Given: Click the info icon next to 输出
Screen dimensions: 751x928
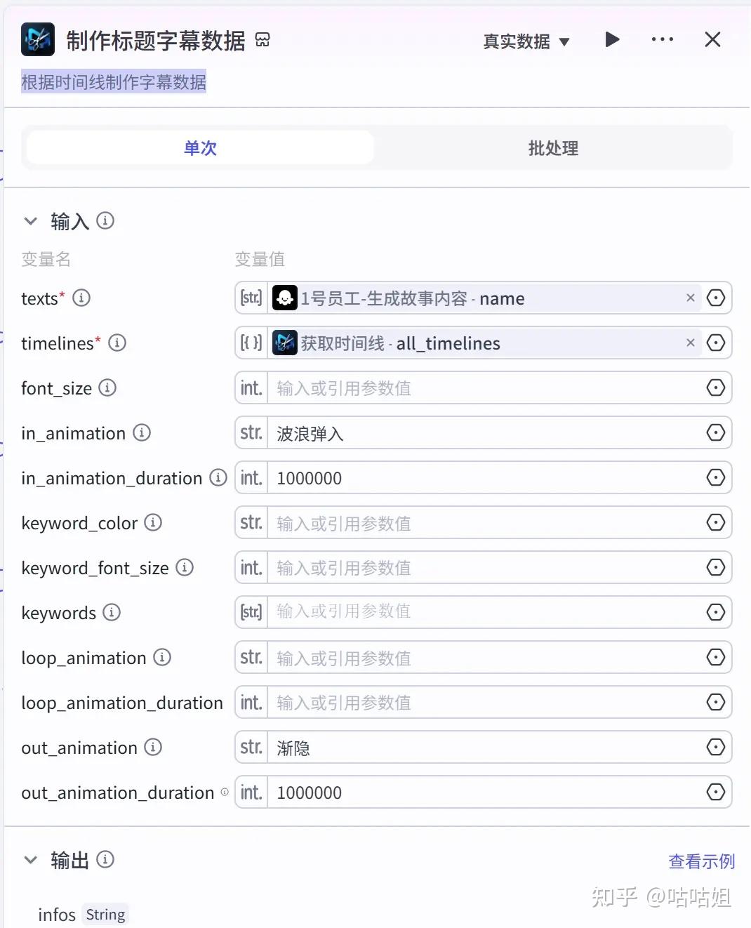Looking at the screenshot, I should 105,859.
